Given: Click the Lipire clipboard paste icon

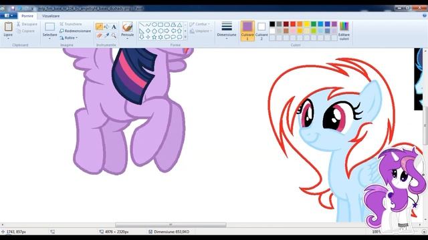Looking at the screenshot, I should click(8, 27).
